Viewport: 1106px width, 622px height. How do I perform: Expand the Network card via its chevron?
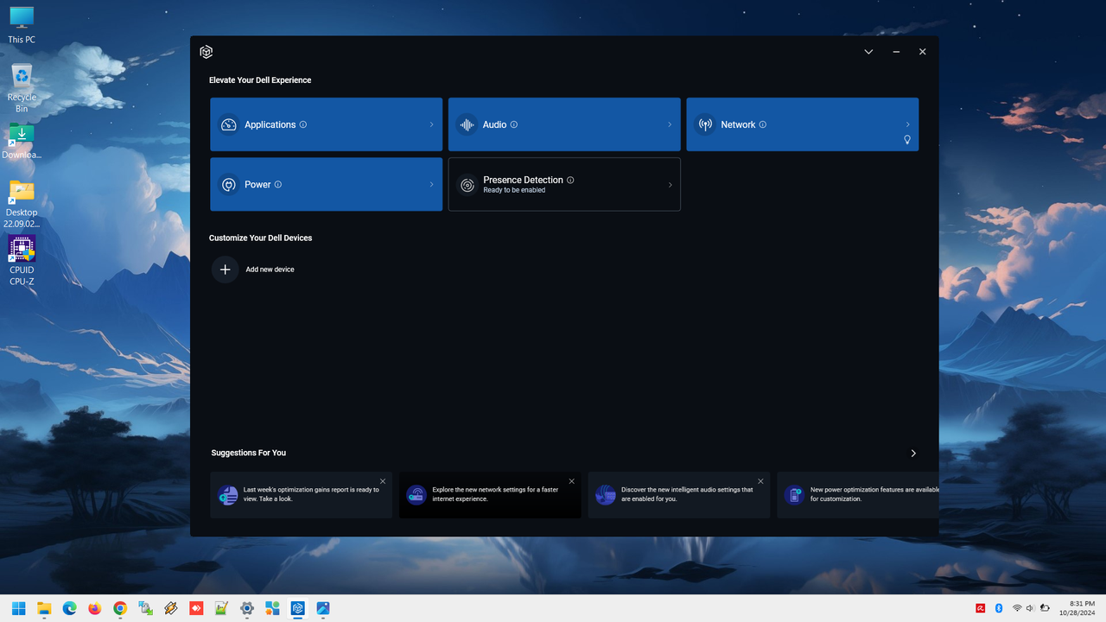[908, 124]
